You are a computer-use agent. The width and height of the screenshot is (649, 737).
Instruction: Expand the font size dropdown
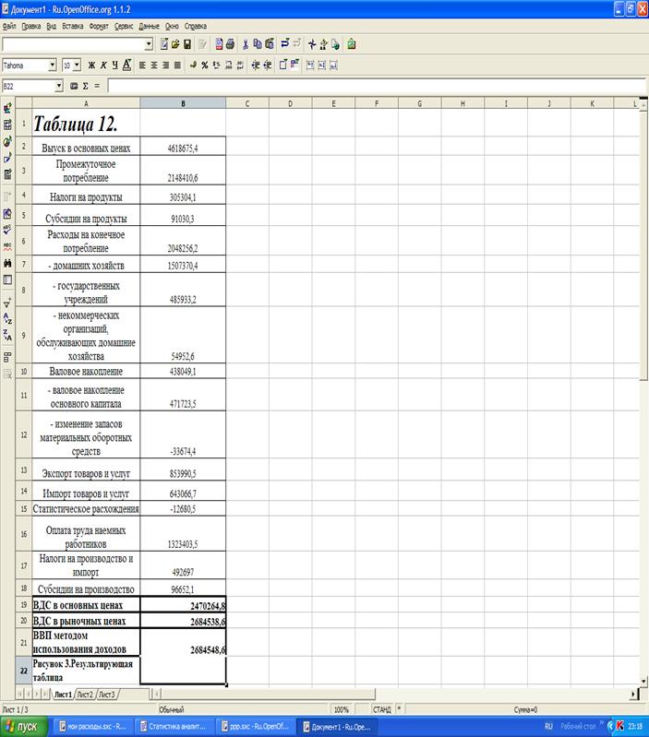point(78,65)
